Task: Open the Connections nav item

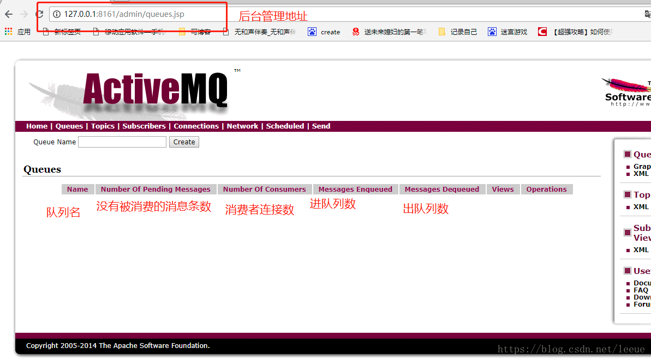Action: [x=196, y=126]
